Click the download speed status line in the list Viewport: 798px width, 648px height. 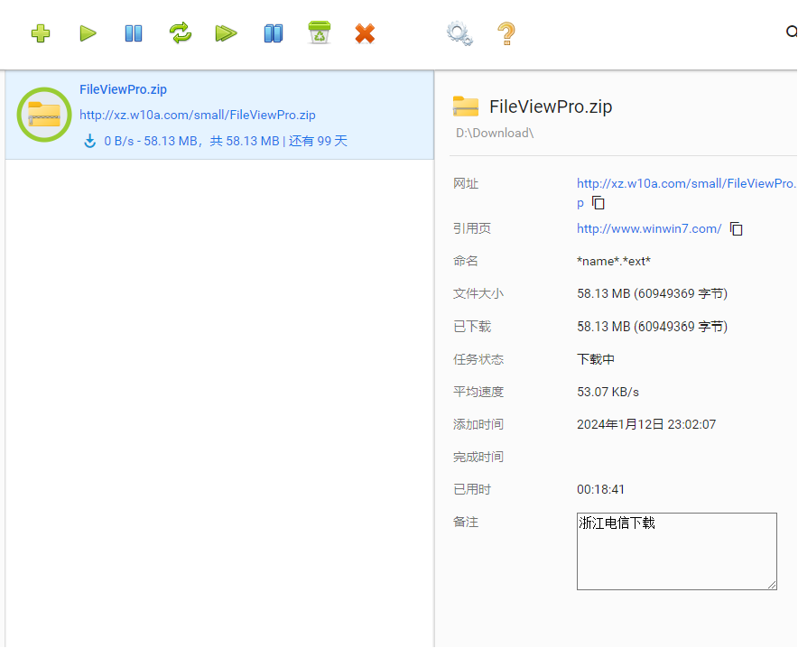coord(226,141)
